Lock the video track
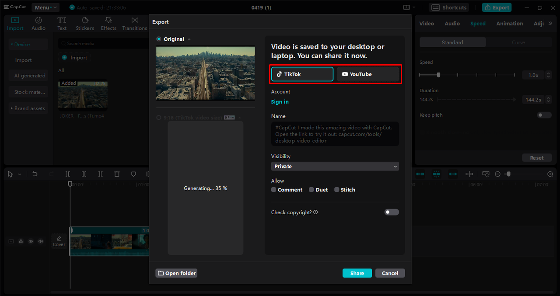Screen dimensions: 560x296 [x=21, y=241]
